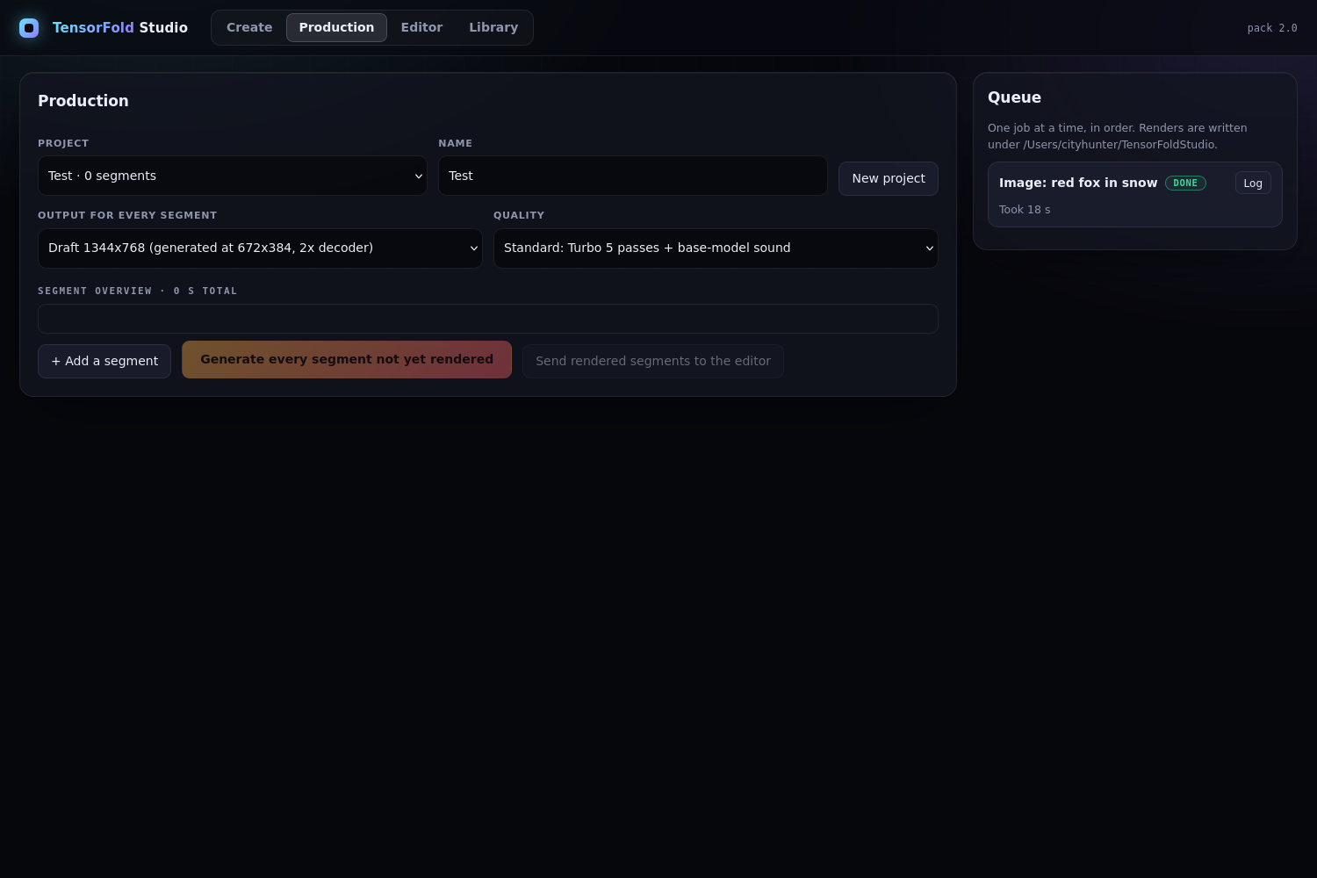Select the Production tab

[336, 27]
